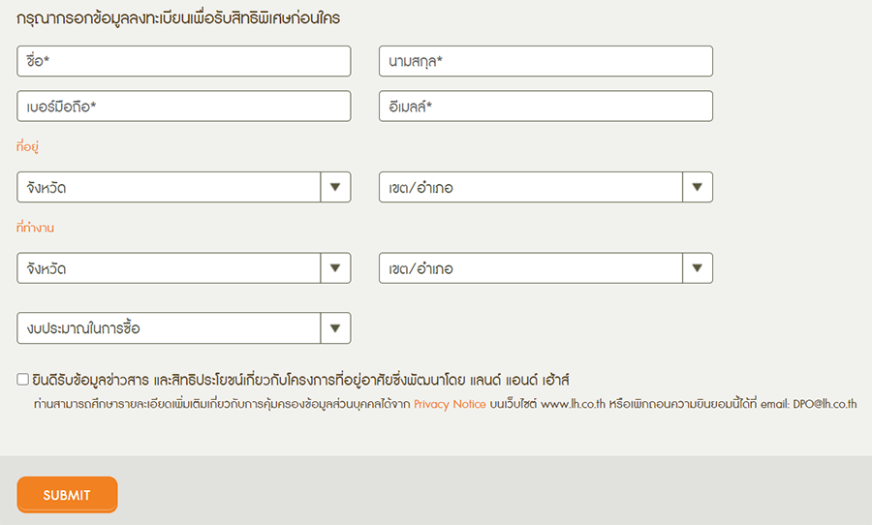The height and width of the screenshot is (525, 872).
Task: Click the arrow icon on งบประมาณในการซื้อ
Action: (335, 328)
